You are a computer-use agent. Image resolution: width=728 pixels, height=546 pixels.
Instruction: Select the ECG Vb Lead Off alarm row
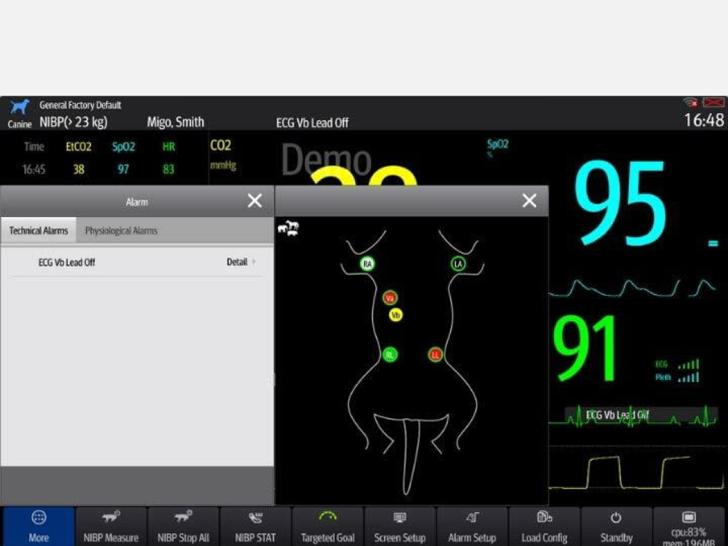pos(138,262)
